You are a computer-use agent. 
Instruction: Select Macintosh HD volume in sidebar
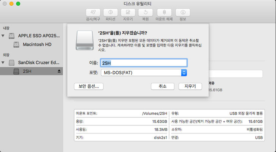pos(37,44)
